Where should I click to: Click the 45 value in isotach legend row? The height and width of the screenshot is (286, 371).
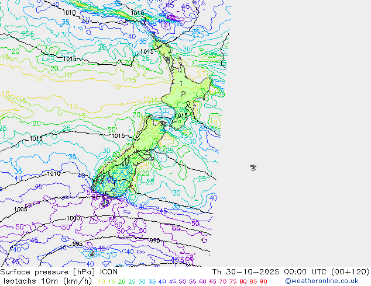point(172,281)
